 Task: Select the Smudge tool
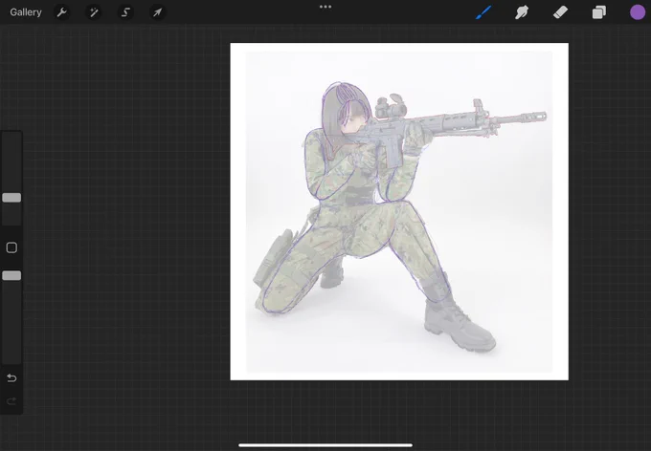pos(522,12)
